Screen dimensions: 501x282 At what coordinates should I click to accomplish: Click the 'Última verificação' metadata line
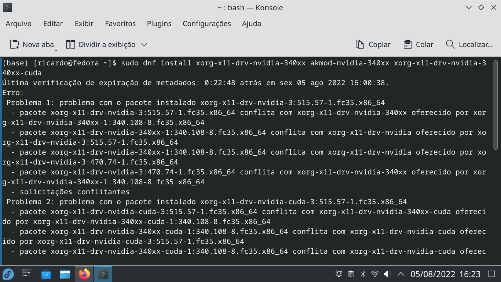click(x=195, y=83)
